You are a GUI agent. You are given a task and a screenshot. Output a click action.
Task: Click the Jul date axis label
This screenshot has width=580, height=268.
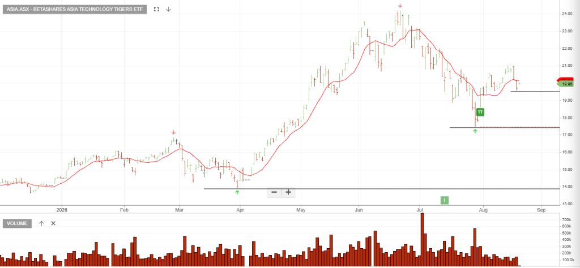point(420,209)
